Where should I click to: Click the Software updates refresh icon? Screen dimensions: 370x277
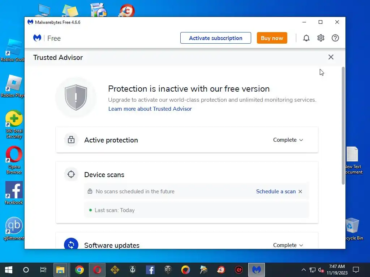[x=71, y=244]
